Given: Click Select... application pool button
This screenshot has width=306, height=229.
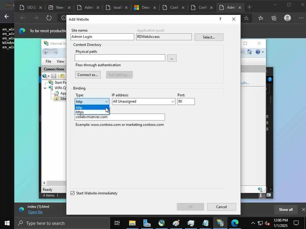Looking at the screenshot, I should [x=209, y=37].
